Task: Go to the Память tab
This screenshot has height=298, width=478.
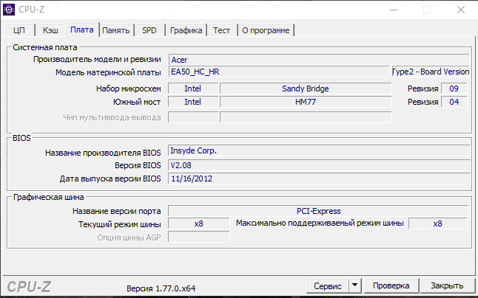Action: point(116,30)
